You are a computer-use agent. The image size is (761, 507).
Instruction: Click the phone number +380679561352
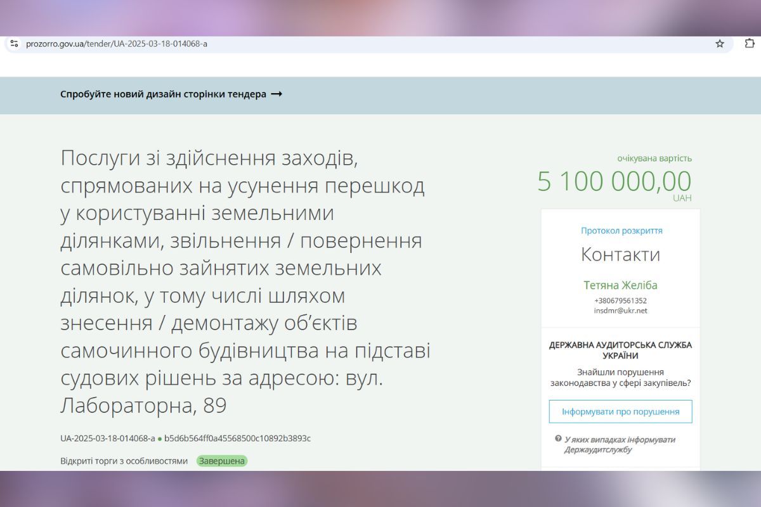click(x=620, y=300)
